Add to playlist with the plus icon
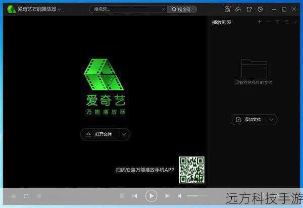 pyautogui.click(x=260, y=22)
